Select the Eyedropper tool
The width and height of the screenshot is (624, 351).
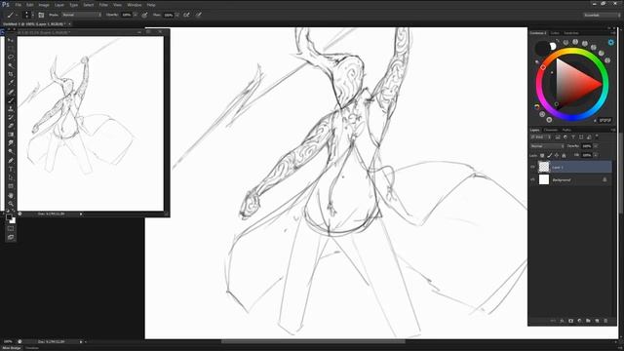[x=11, y=83]
